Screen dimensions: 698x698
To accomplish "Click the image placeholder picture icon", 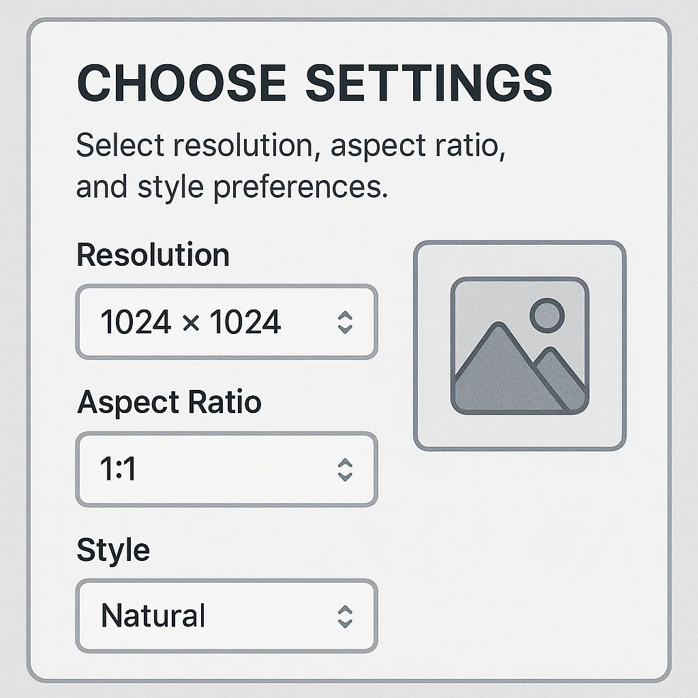I will pyautogui.click(x=519, y=346).
